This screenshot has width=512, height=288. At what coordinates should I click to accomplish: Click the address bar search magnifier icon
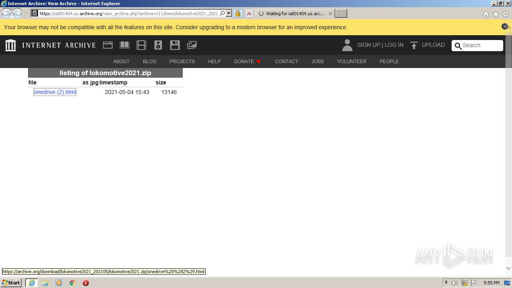222,13
